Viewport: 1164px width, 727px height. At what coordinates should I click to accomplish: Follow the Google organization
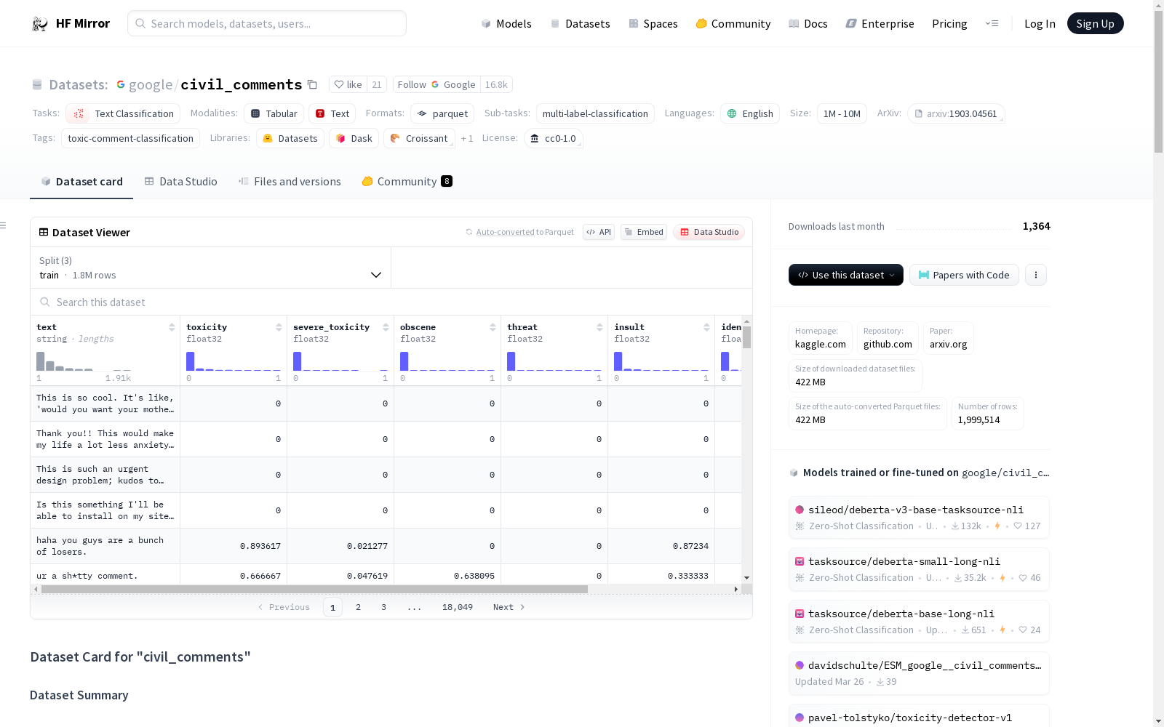436,84
